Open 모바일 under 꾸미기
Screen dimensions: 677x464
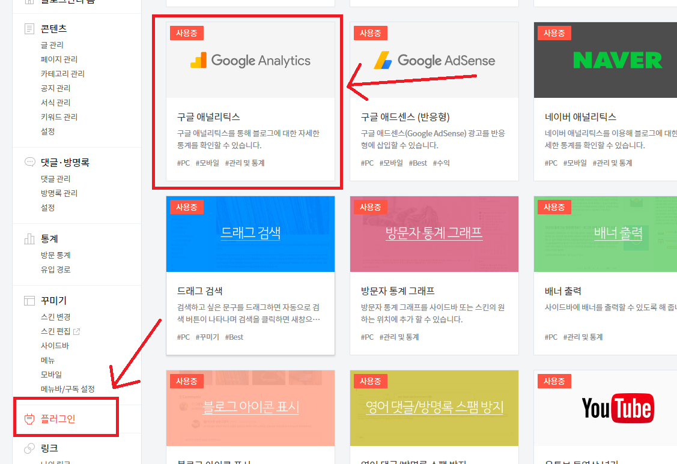pos(52,375)
